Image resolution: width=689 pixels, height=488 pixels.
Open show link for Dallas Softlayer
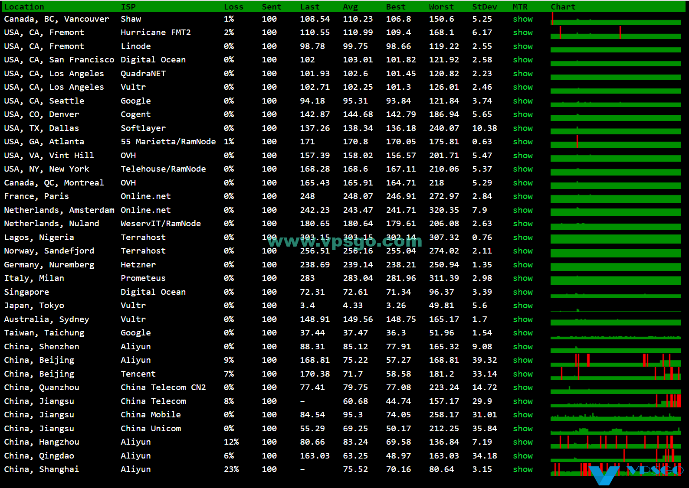pos(523,128)
